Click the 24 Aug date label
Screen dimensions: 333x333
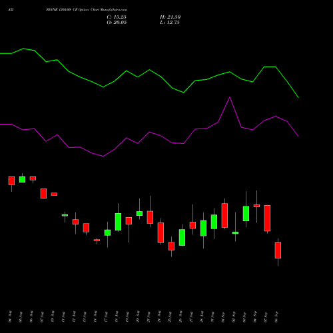click(159, 316)
